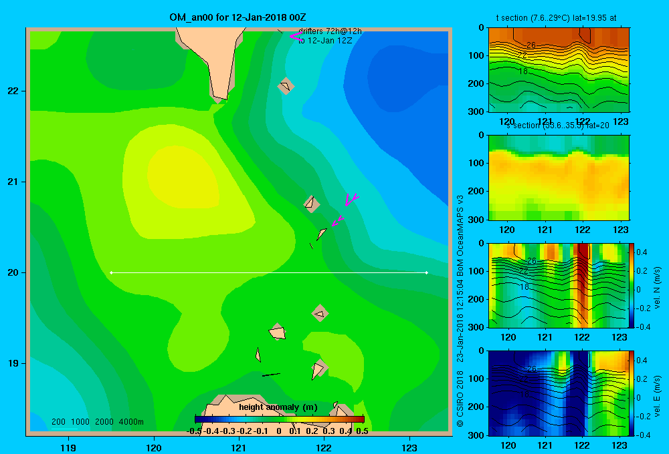The image size is (669, 454).
Task: Open the t section temperature panel
Action: point(559,70)
